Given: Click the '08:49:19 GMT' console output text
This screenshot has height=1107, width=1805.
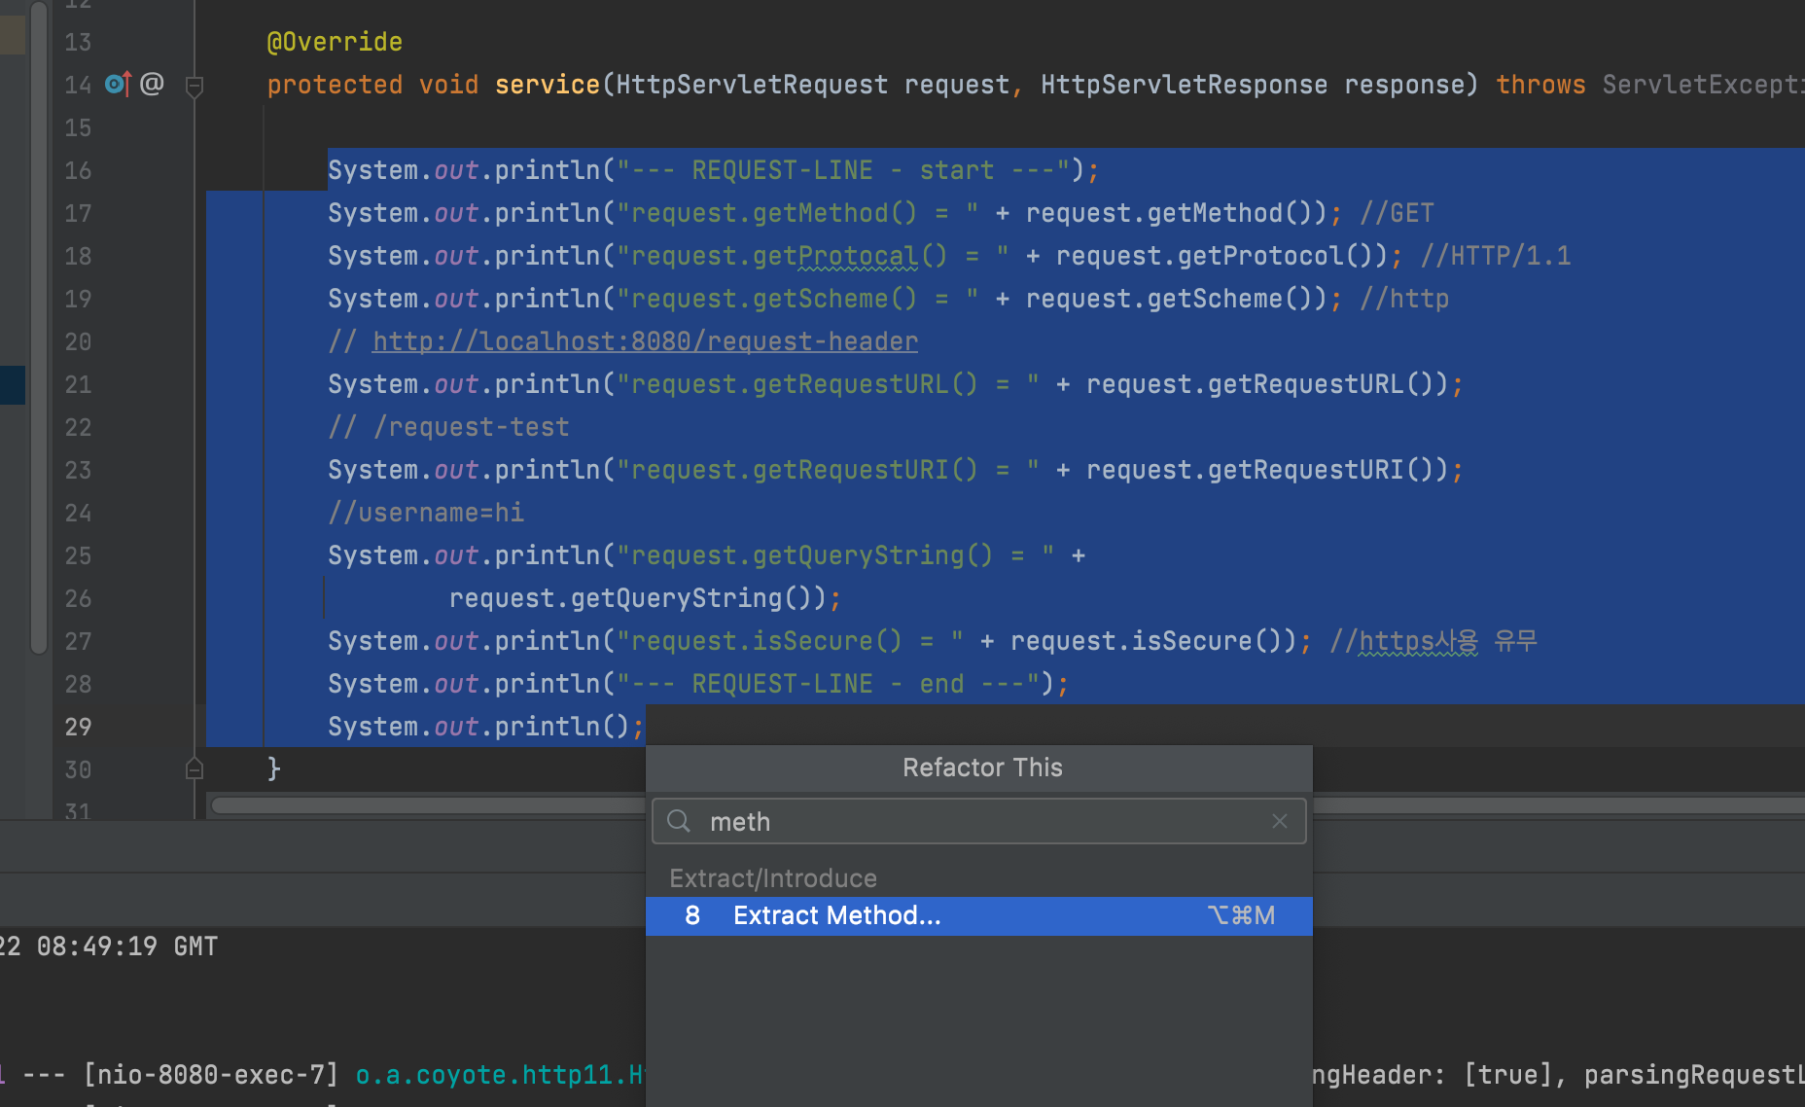Looking at the screenshot, I should click(126, 946).
